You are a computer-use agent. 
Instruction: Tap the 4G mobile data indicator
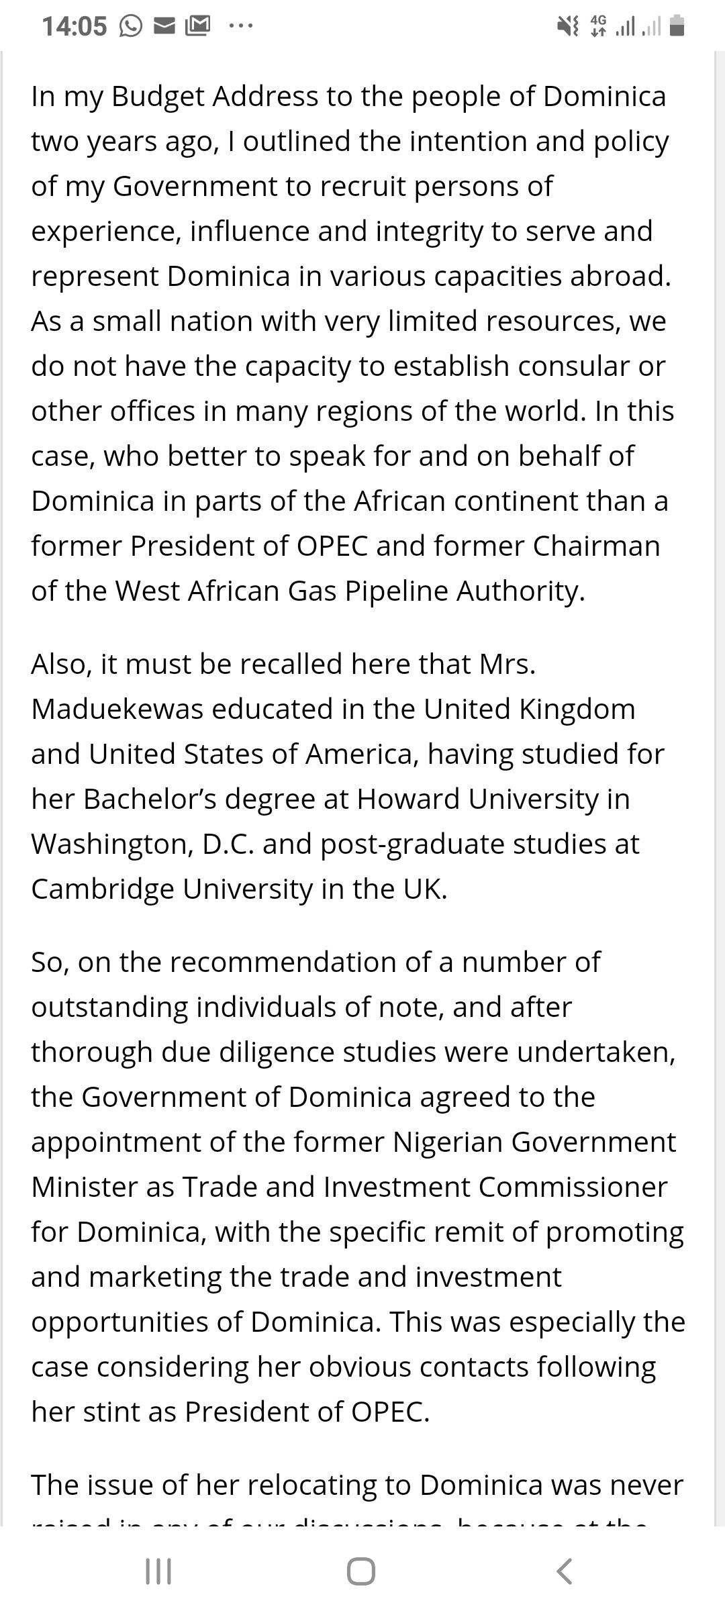click(597, 26)
